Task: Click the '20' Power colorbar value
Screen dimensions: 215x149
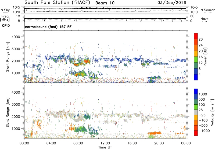Action: [x=200, y=51]
